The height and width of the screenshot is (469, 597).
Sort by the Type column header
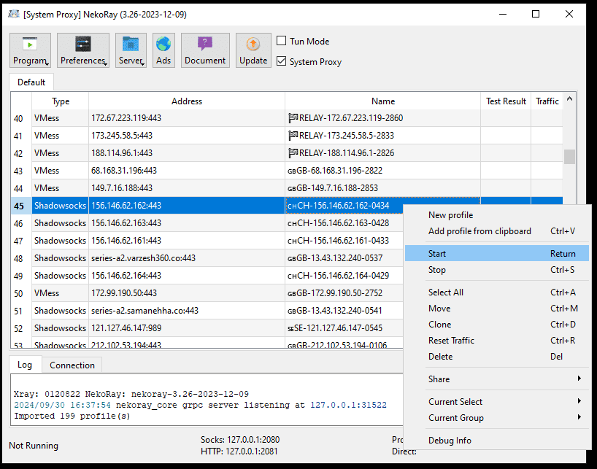61,101
